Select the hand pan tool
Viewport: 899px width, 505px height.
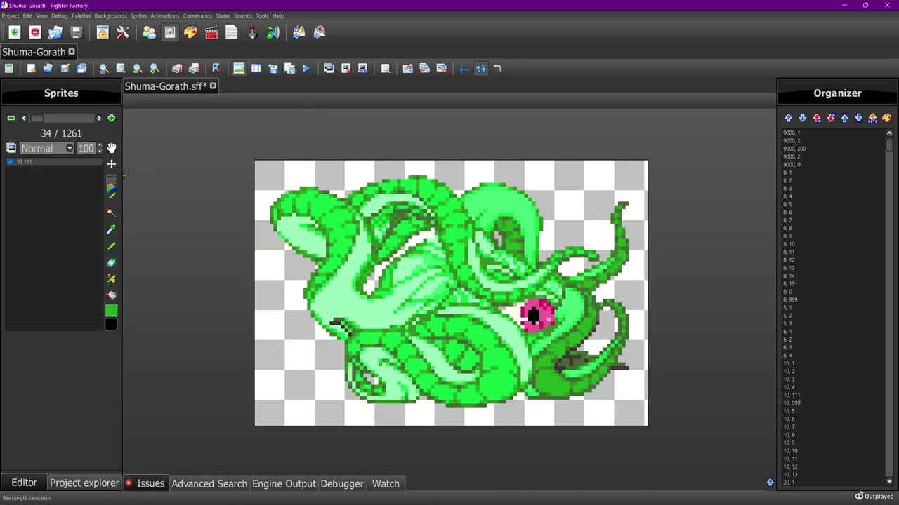point(111,148)
